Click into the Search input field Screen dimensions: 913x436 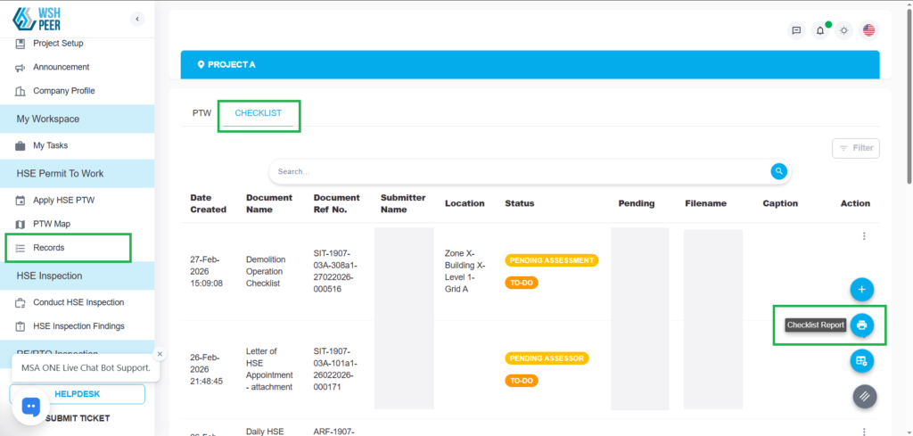517,171
